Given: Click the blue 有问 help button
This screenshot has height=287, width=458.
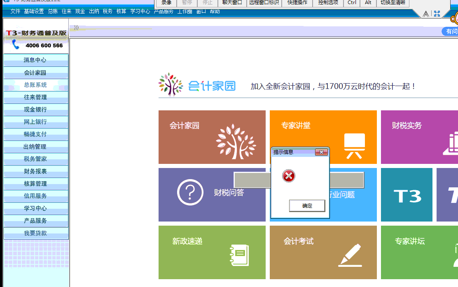Looking at the screenshot, I should [x=450, y=31].
